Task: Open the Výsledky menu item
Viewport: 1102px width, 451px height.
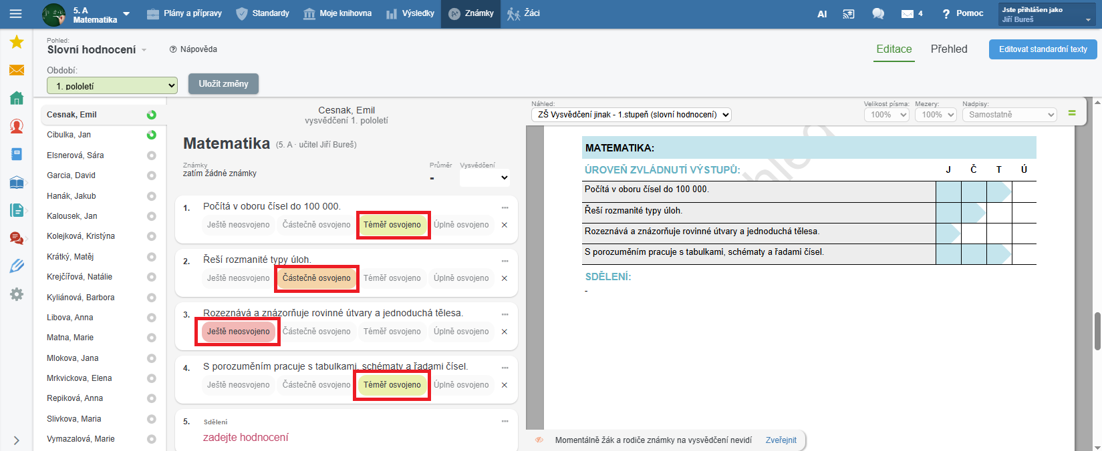Action: 410,13
